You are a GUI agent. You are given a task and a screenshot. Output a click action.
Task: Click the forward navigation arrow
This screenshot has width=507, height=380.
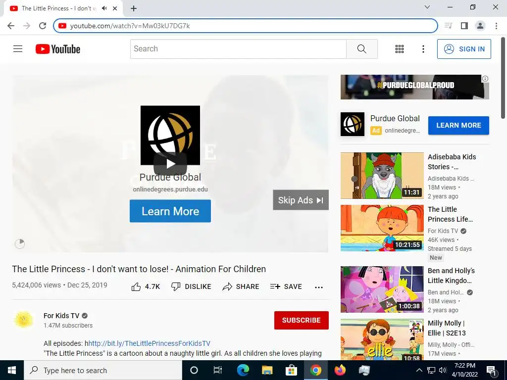(27, 26)
